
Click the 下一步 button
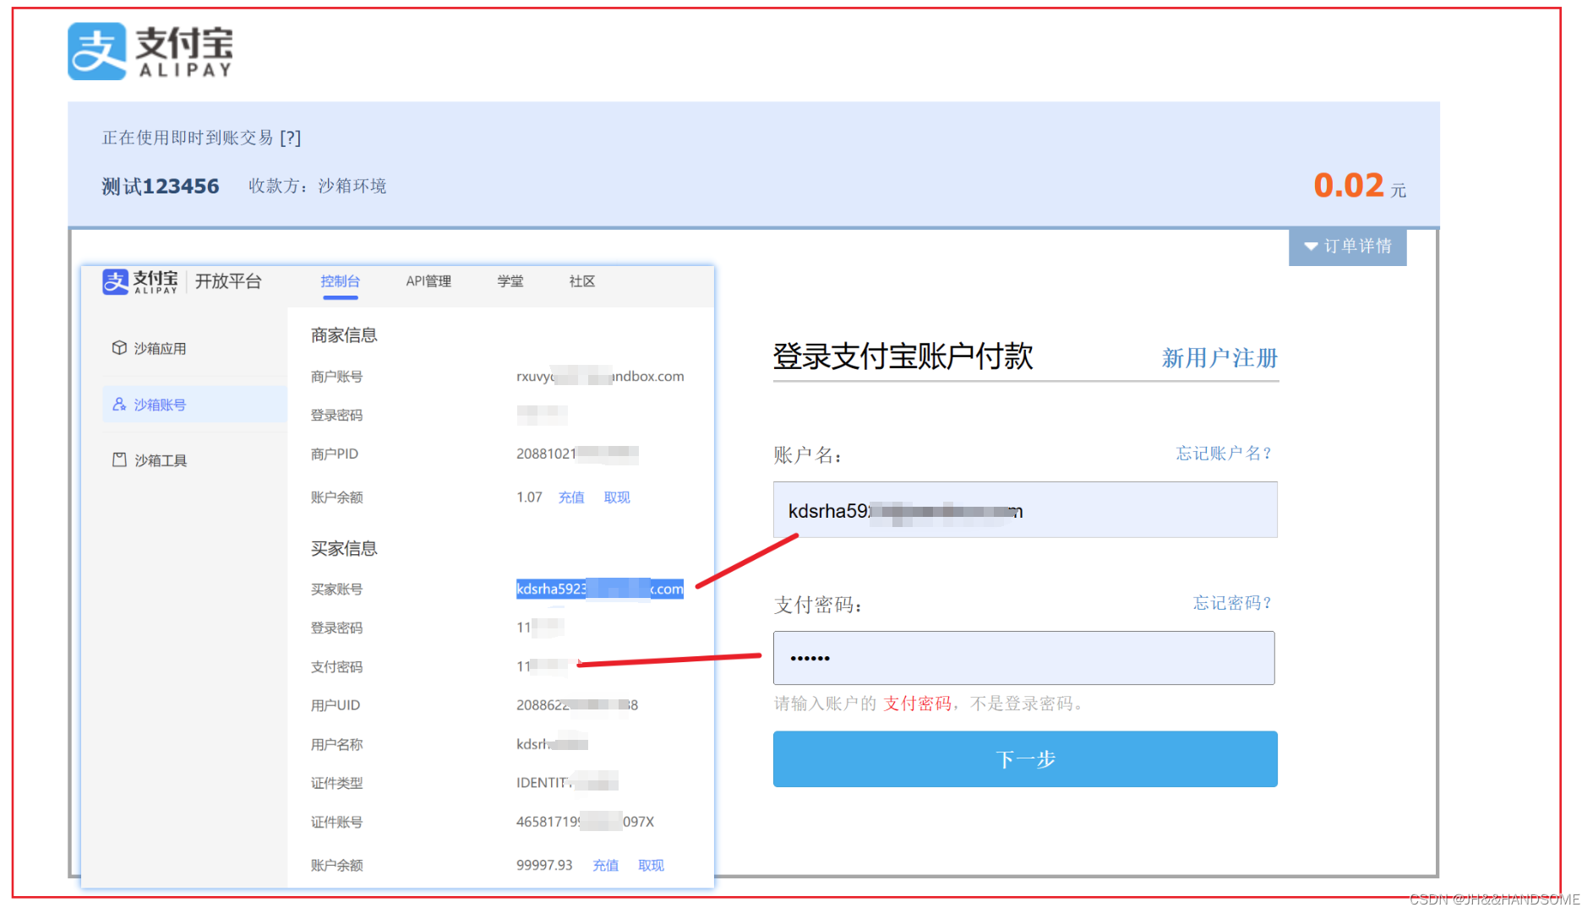click(1025, 759)
